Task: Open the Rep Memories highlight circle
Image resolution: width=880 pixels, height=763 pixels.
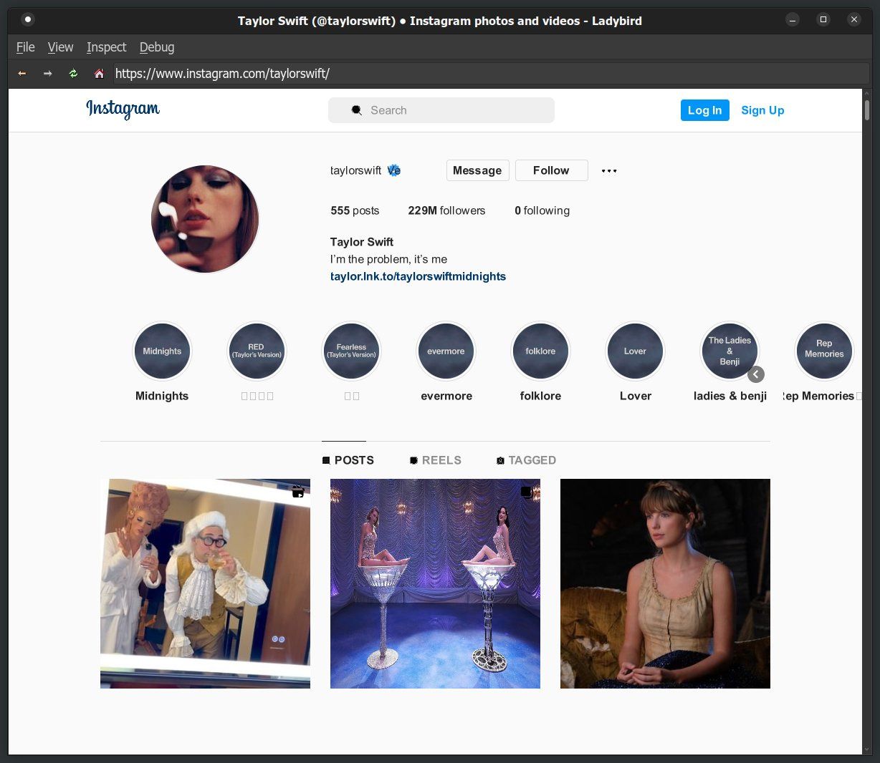Action: [824, 351]
